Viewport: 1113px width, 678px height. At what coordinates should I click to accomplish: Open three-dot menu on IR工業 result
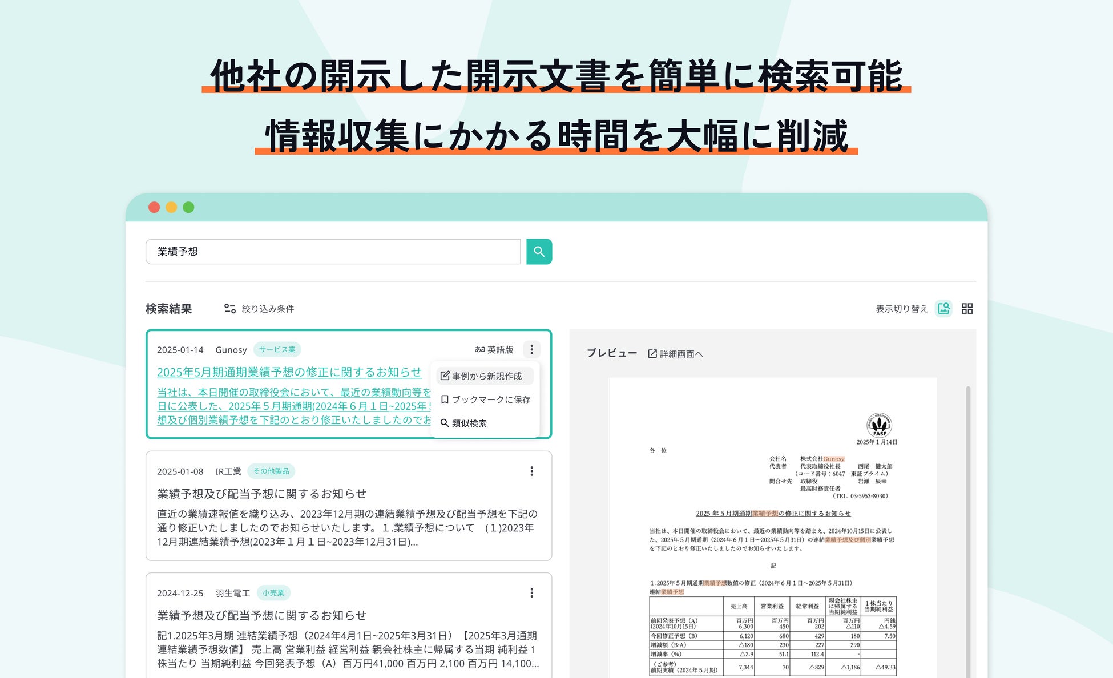(531, 471)
